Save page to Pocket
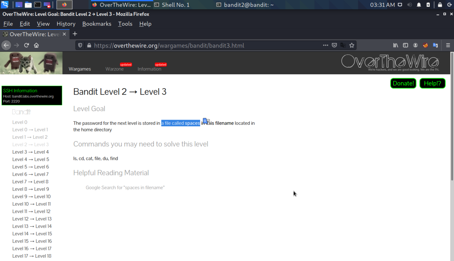The width and height of the screenshot is (454, 261). [x=334, y=45]
